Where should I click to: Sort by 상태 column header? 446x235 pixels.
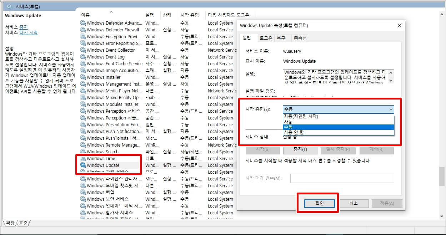(x=169, y=15)
